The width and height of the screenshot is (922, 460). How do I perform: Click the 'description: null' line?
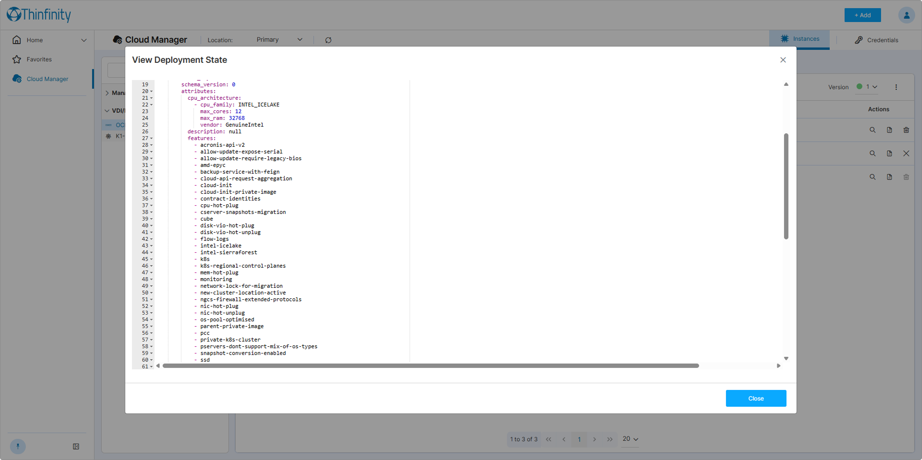coord(214,131)
